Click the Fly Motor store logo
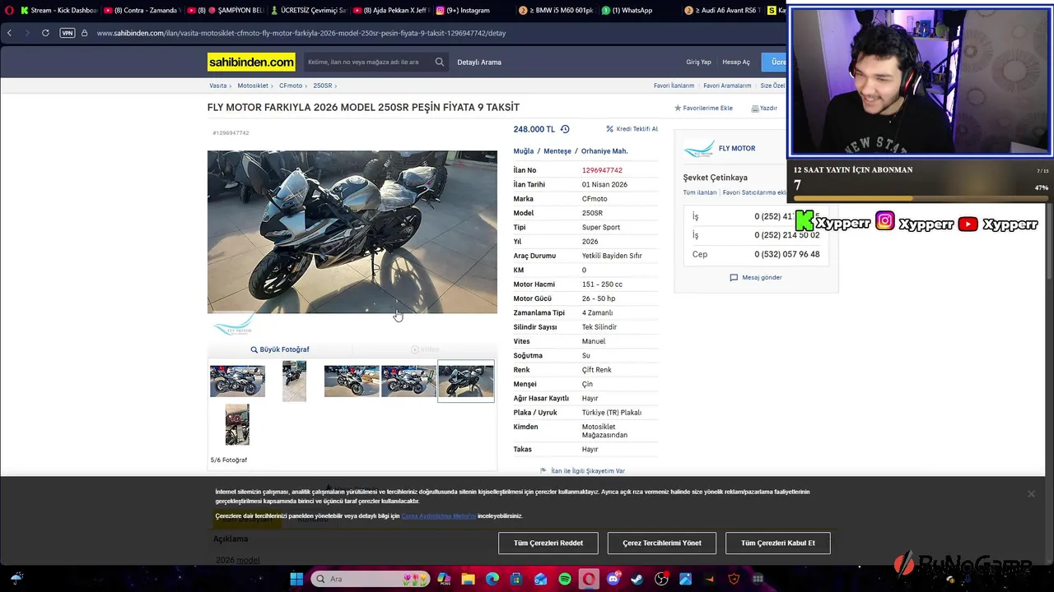Screen dimensions: 1054x592 [699, 149]
